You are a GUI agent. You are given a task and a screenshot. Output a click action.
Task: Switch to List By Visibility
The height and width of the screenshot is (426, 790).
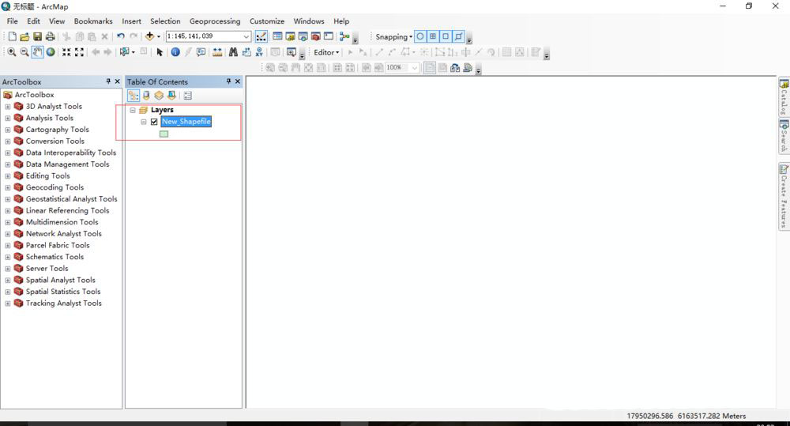[159, 96]
